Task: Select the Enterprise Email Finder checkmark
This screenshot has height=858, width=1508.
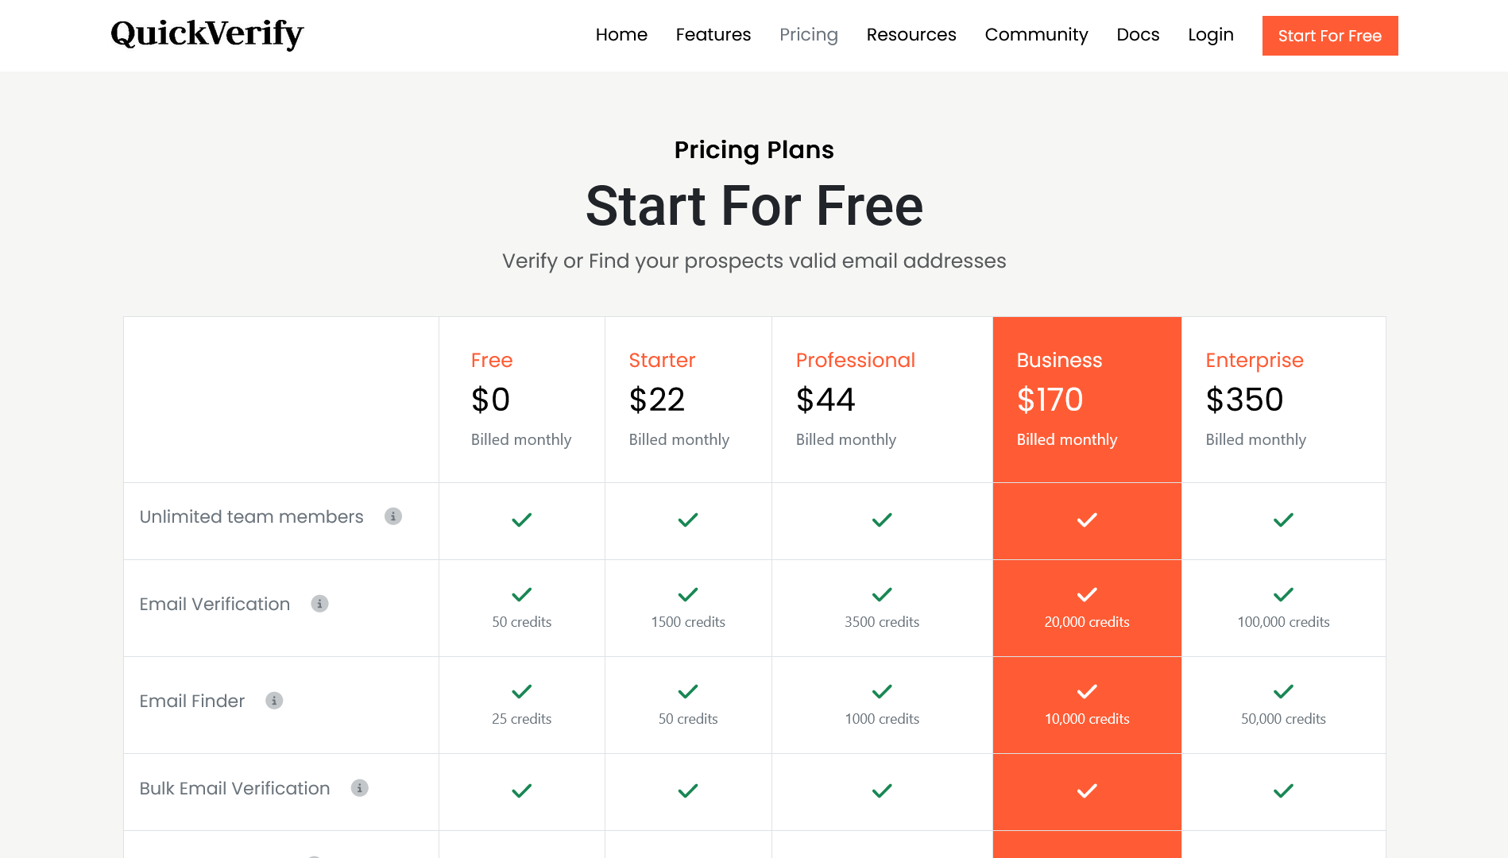Action: 1282,691
